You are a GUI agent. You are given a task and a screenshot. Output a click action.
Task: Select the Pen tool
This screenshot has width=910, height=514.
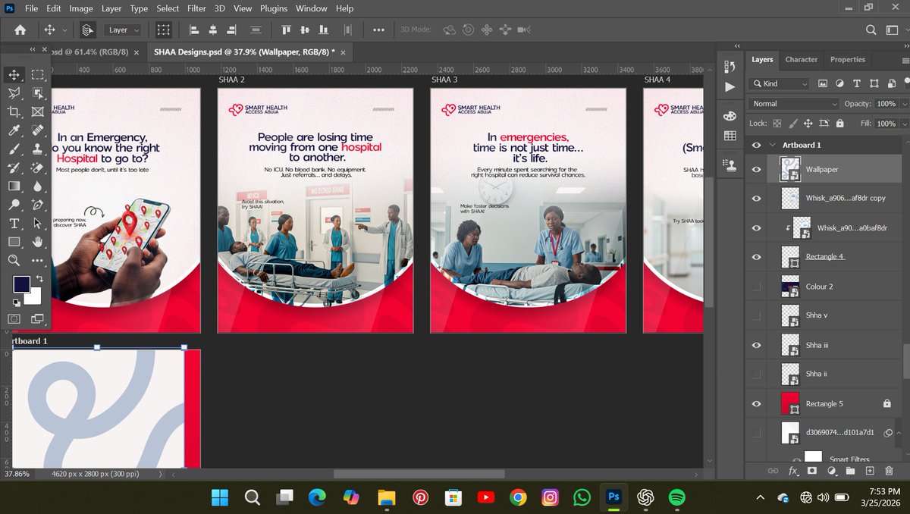tap(38, 205)
